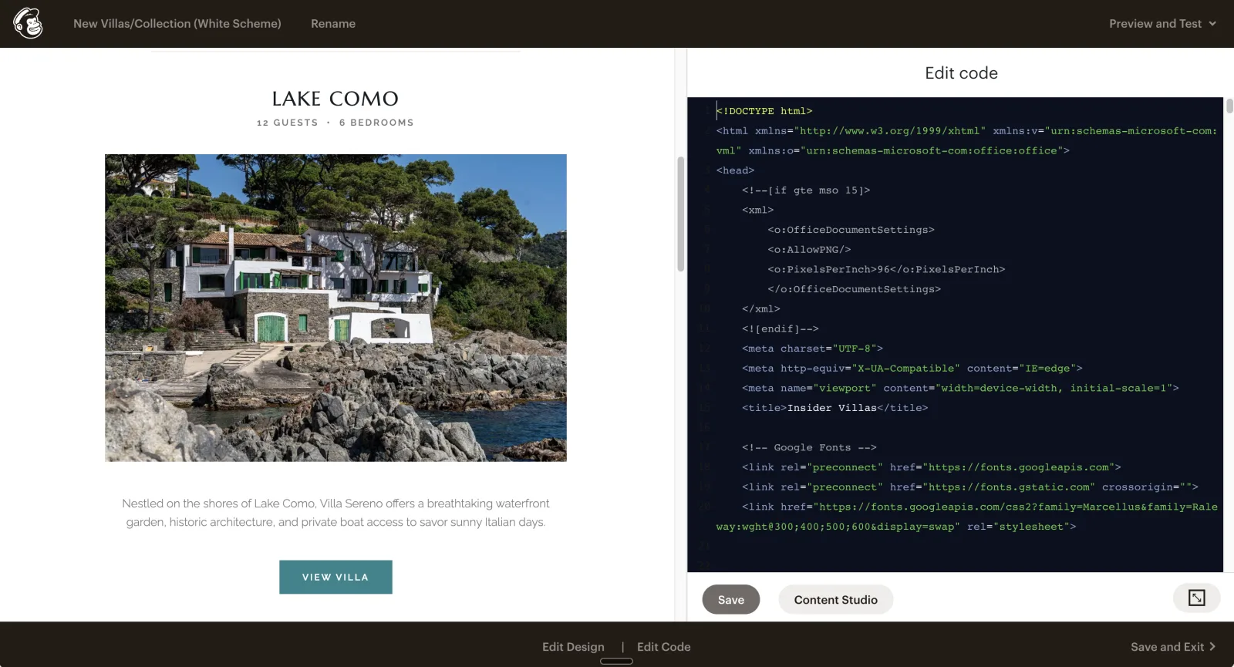Click the [if gte mso 15] comment line
The width and height of the screenshot is (1234, 667).
click(x=806, y=190)
